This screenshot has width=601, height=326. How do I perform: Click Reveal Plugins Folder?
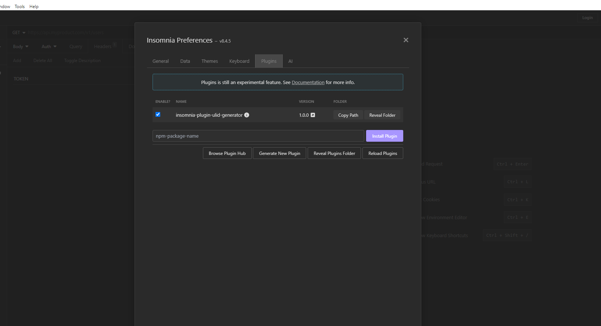pos(335,153)
